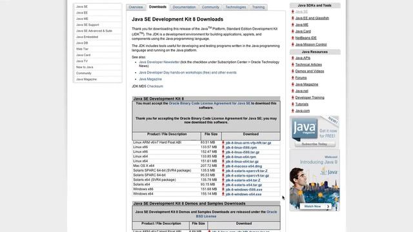413x232 pixels.
Task: Click red arrow icon next to Java Mission Control
Action: pos(292,44)
